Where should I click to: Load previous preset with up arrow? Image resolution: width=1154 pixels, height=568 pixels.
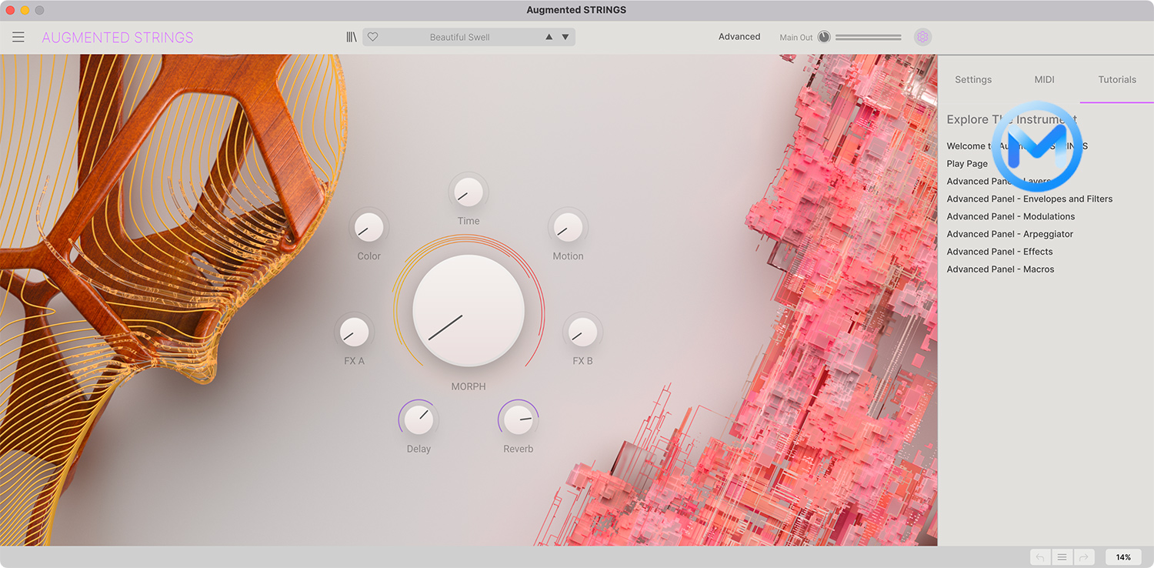(x=549, y=37)
